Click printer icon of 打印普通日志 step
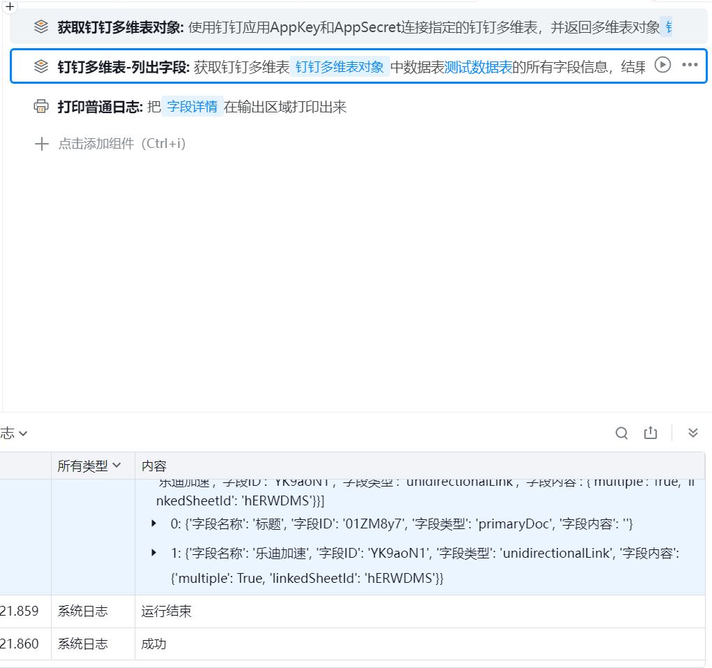 click(x=41, y=107)
